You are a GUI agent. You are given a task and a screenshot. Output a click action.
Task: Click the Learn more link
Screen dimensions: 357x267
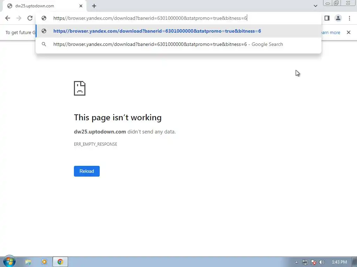tap(330, 32)
